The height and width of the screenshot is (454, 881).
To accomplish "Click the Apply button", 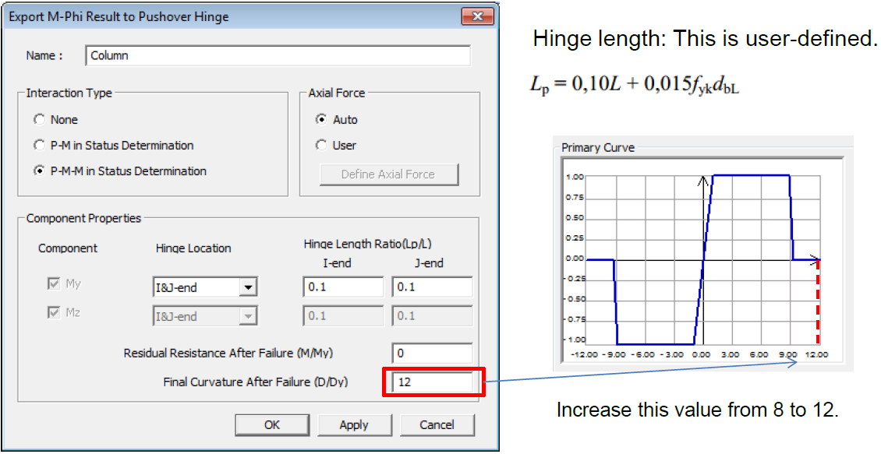I will tap(353, 425).
